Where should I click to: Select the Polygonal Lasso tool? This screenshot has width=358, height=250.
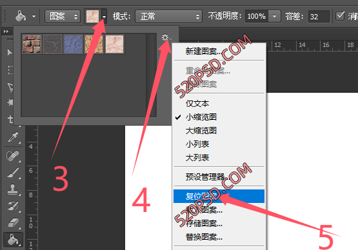10,87
